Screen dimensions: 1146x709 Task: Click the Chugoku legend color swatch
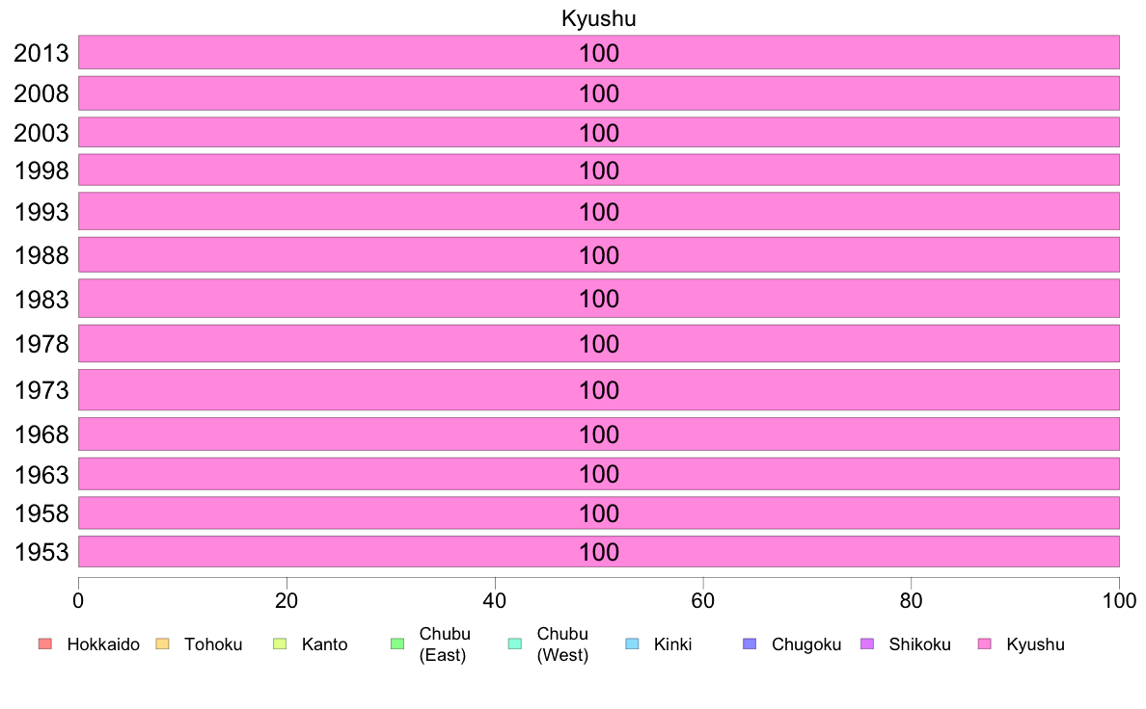750,644
